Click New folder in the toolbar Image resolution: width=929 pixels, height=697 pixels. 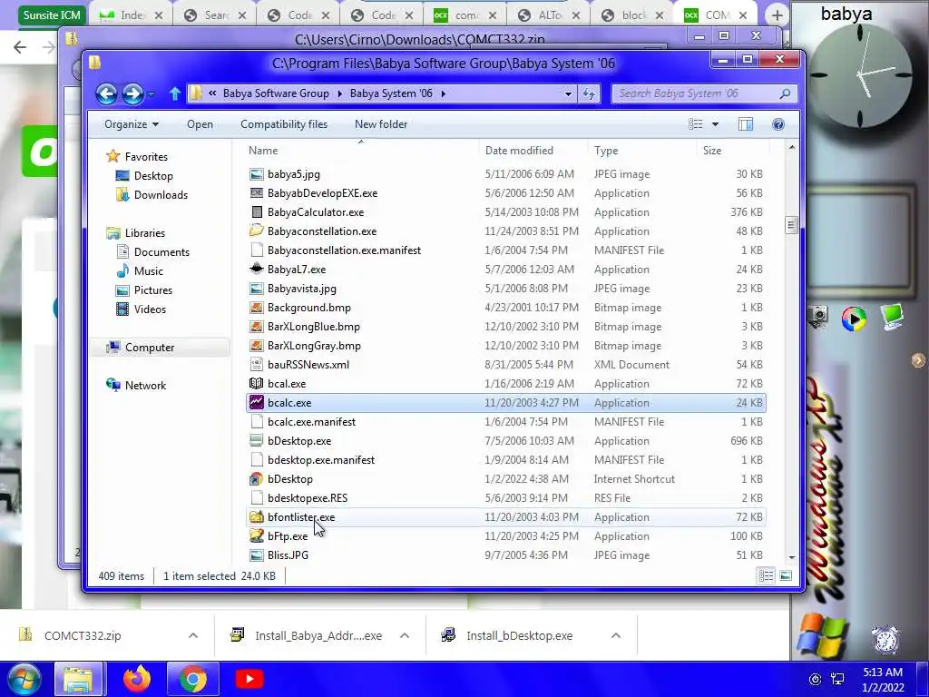click(x=381, y=123)
